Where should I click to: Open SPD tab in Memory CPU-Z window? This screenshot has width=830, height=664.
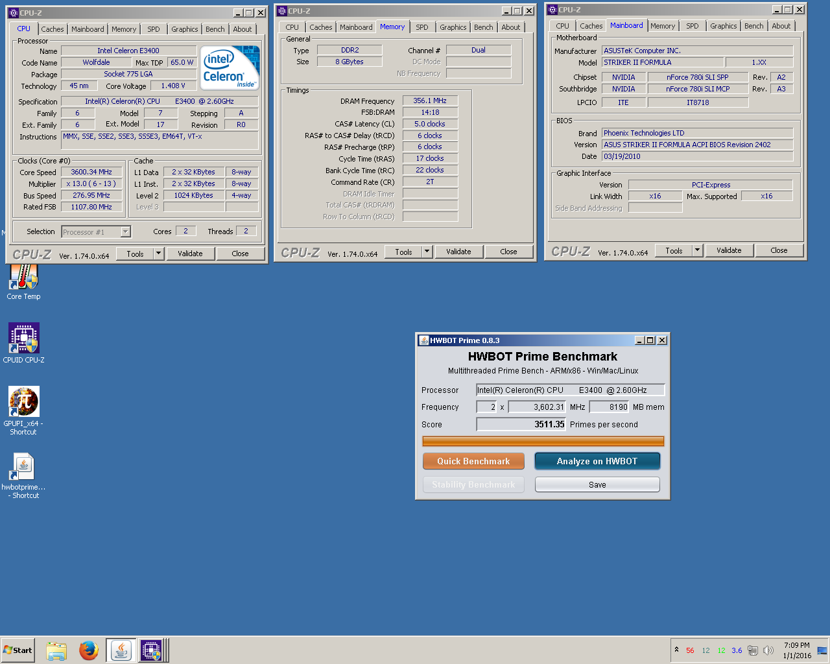coord(422,27)
